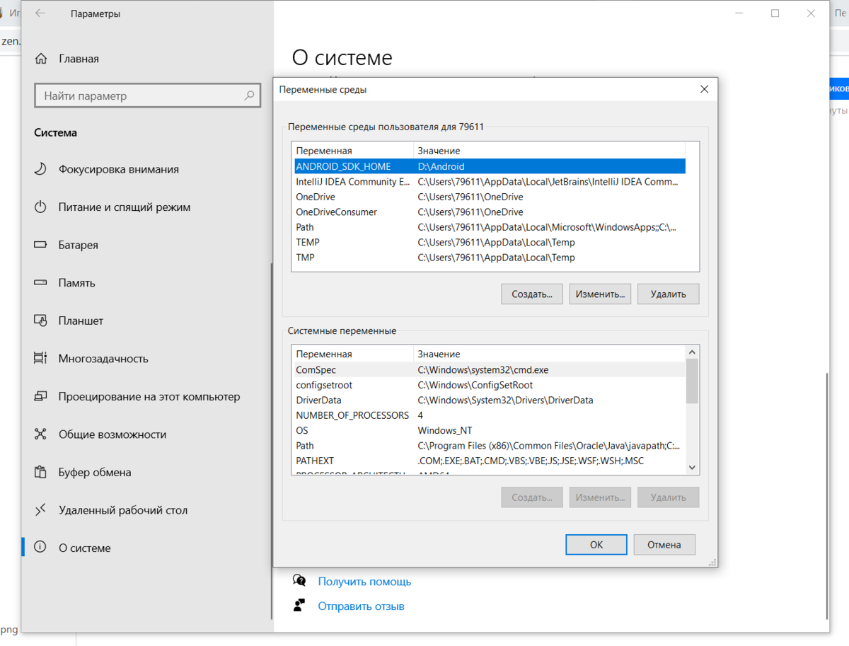Select Многозадачность icon
This screenshot has width=849, height=646.
point(41,359)
